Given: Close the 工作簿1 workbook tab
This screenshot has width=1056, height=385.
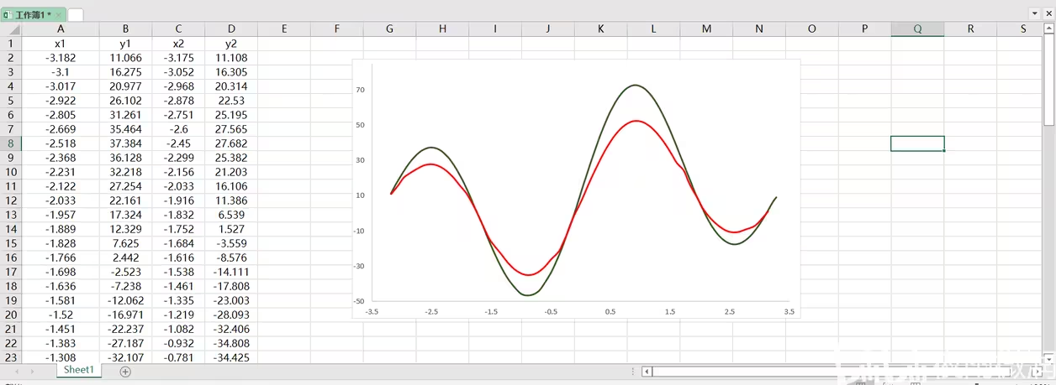Looking at the screenshot, I should (59, 14).
